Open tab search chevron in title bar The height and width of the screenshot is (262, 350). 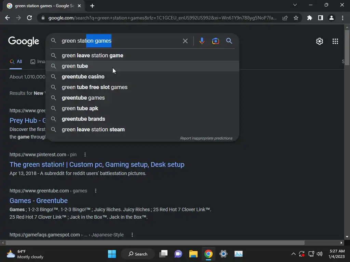click(x=295, y=5)
